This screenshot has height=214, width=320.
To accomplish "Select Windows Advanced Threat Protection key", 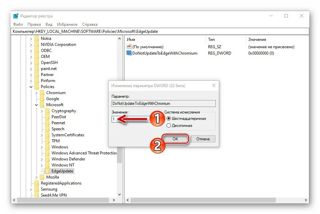I will tap(84, 153).
